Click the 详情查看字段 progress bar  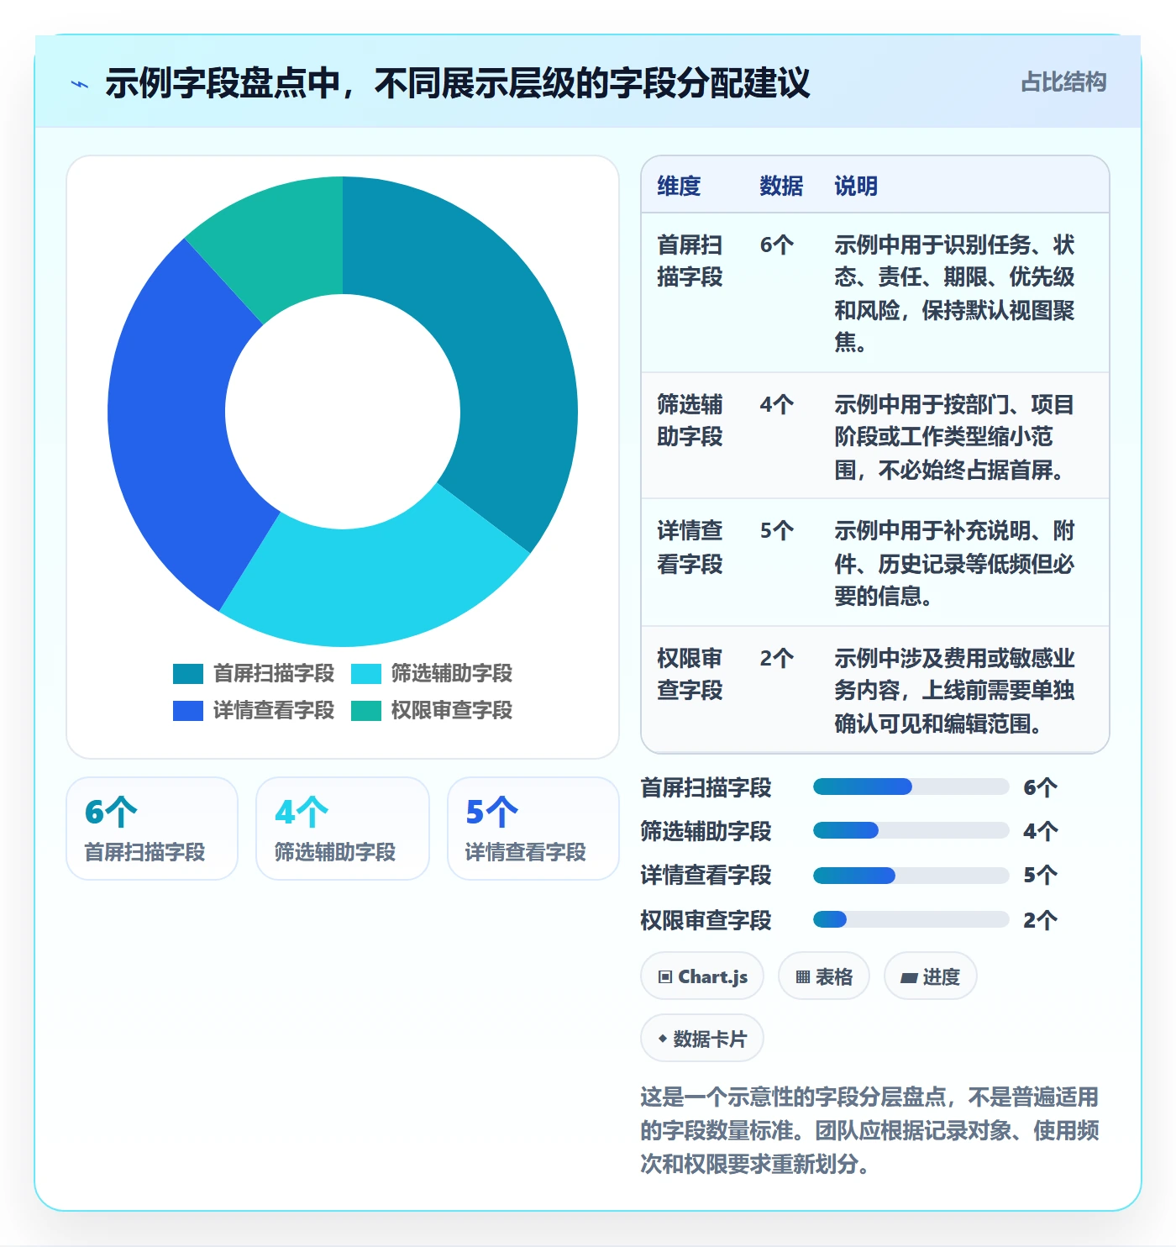pos(911,875)
